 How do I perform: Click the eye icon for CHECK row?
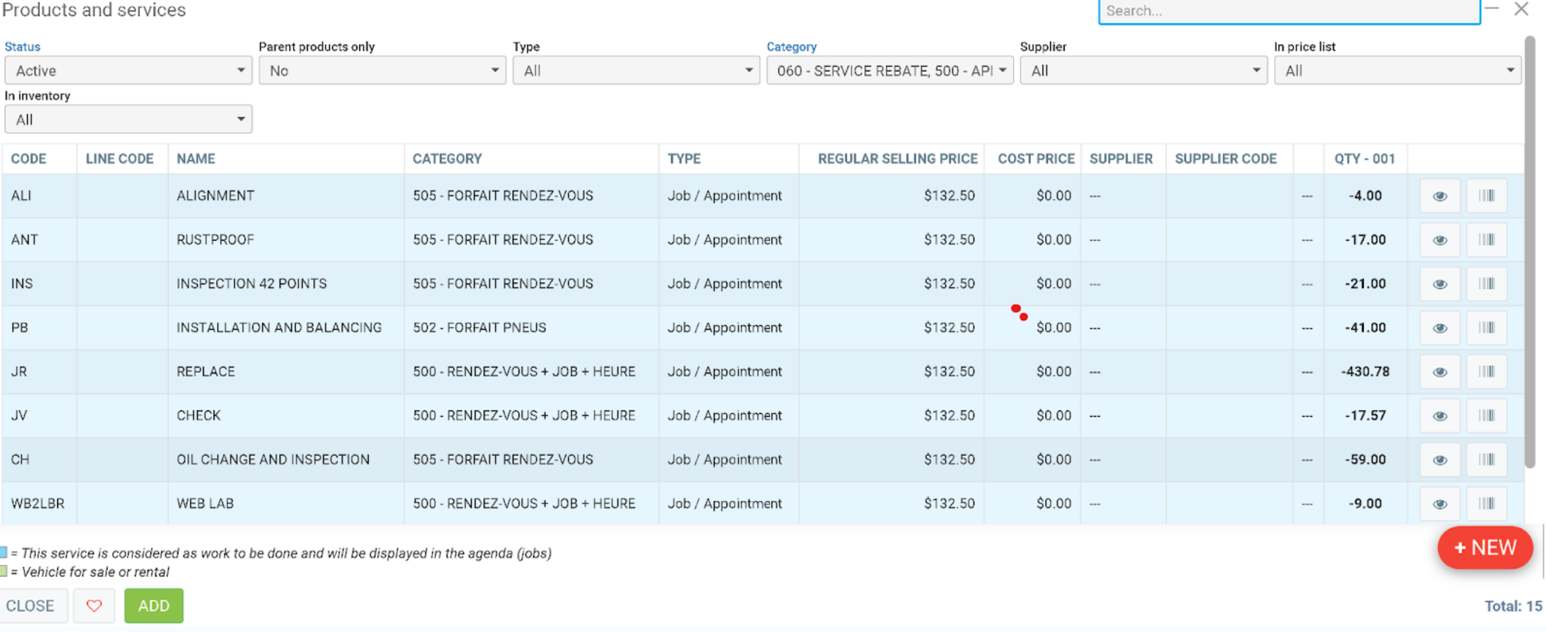1439,416
